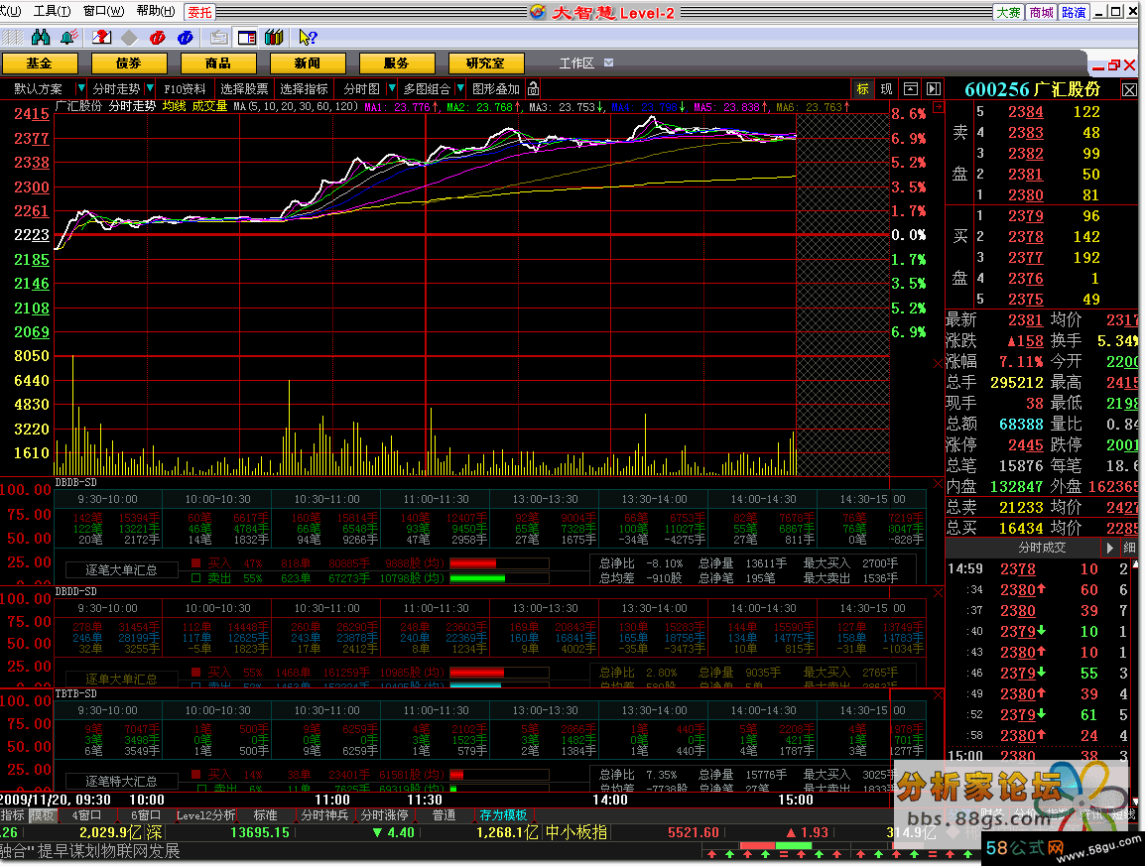Click the 分时成交 panel header

[1041, 548]
